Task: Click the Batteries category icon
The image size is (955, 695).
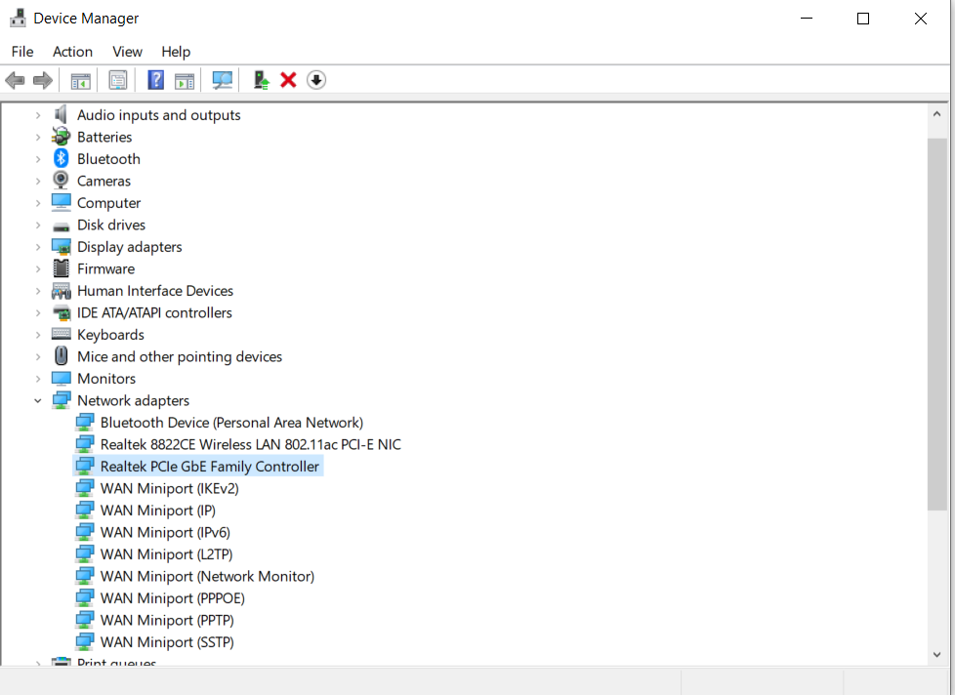Action: [61, 137]
